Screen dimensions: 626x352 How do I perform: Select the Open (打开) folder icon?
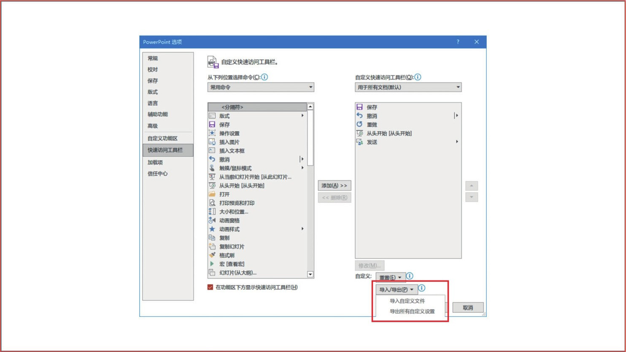[x=212, y=194]
